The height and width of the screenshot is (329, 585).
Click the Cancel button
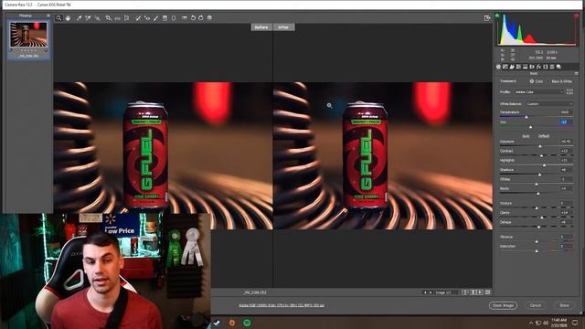(x=536, y=305)
